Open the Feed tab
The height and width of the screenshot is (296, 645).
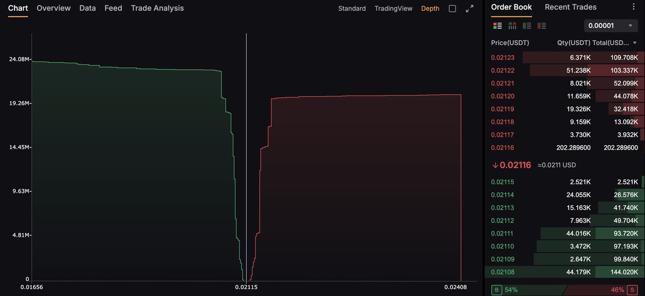coord(113,8)
